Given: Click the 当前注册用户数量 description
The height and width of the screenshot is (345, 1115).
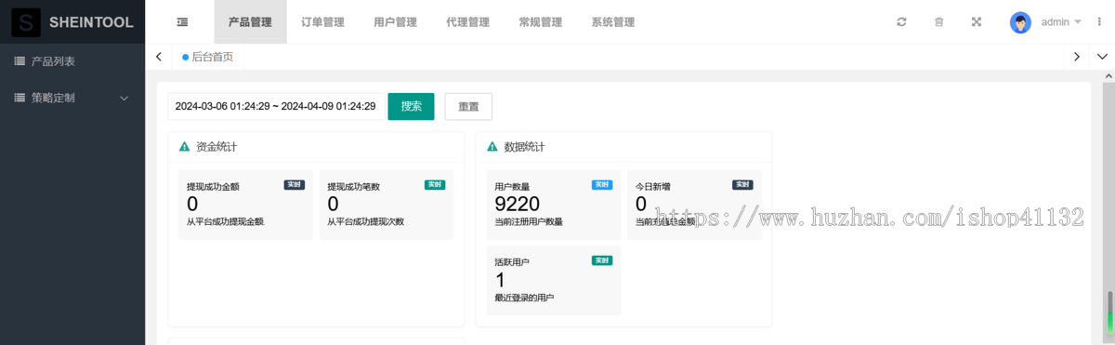Looking at the screenshot, I should (529, 221).
